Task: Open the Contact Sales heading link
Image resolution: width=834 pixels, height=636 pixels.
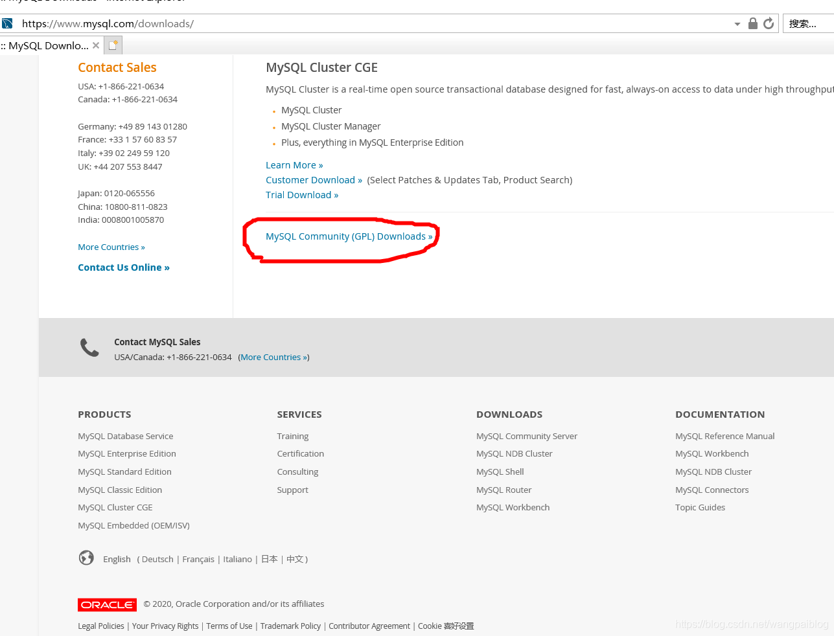Action: [x=117, y=67]
